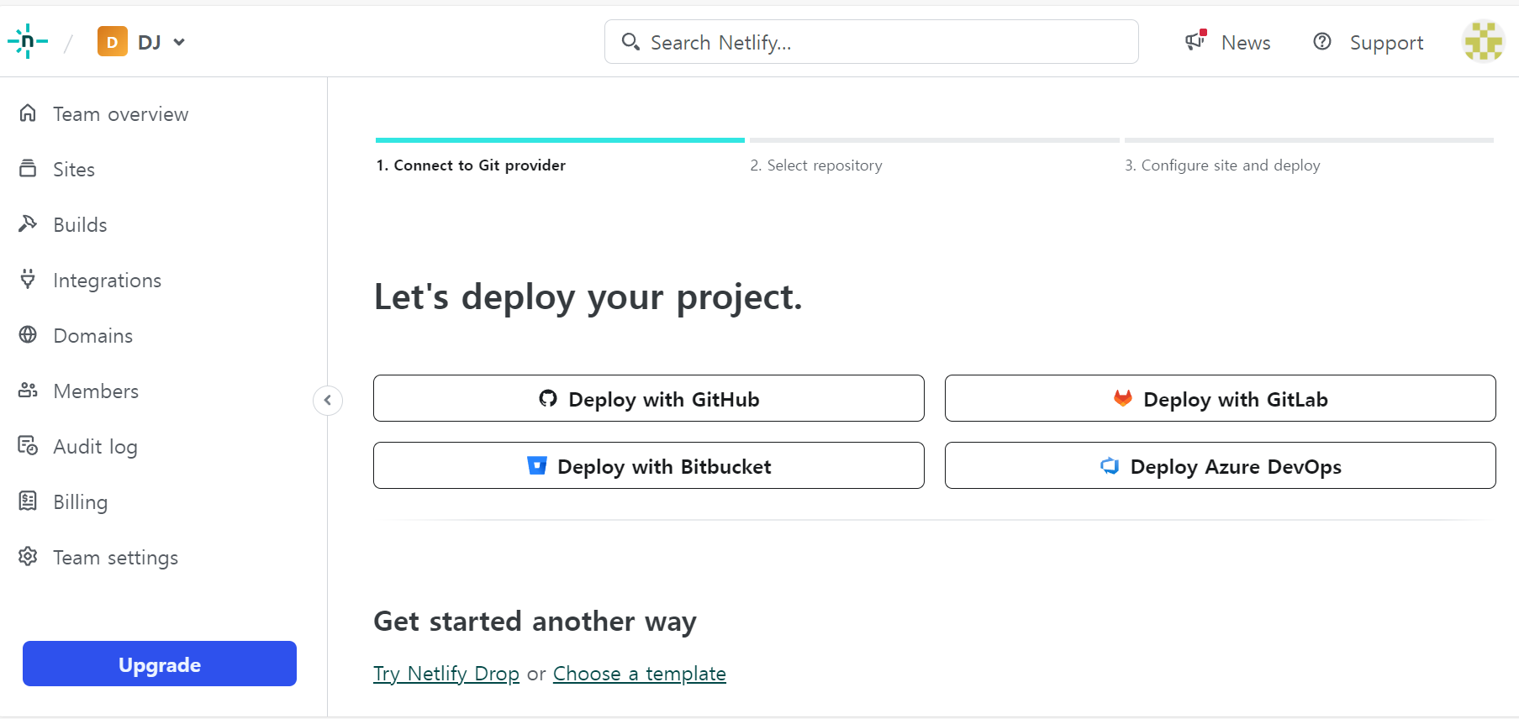
Task: Open the Try Netlify Drop link
Action: pyautogui.click(x=446, y=674)
